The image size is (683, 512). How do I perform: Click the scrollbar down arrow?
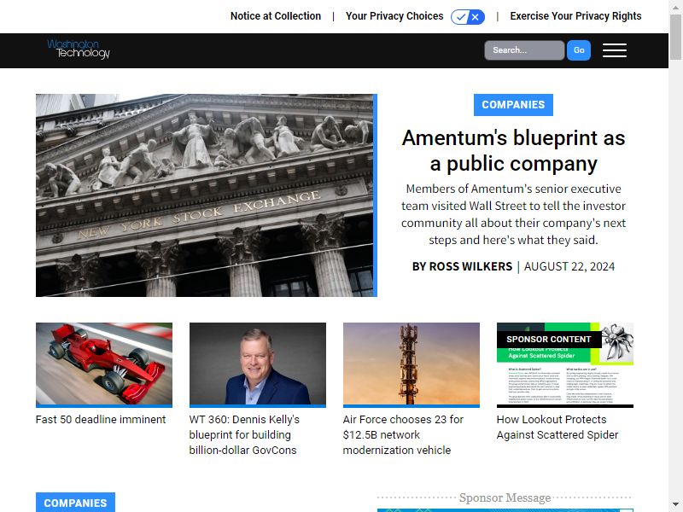pos(675,505)
